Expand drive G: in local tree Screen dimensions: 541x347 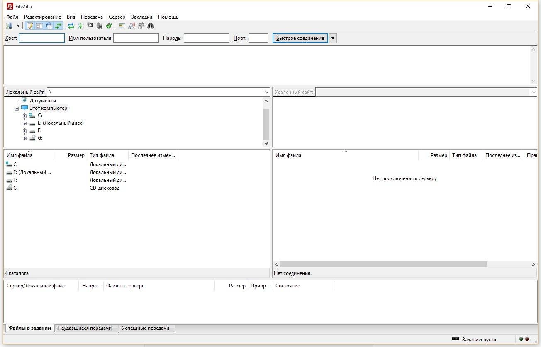[x=25, y=138]
